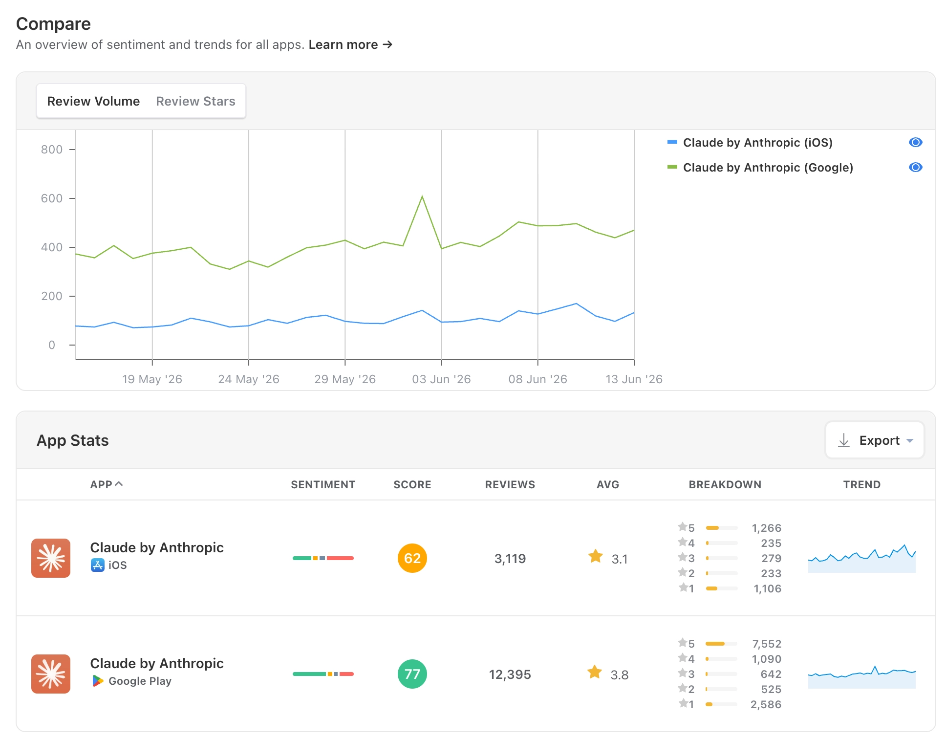Screen dimensions: 946x739
Task: Switch to the Review Stars tab
Action: coord(195,101)
